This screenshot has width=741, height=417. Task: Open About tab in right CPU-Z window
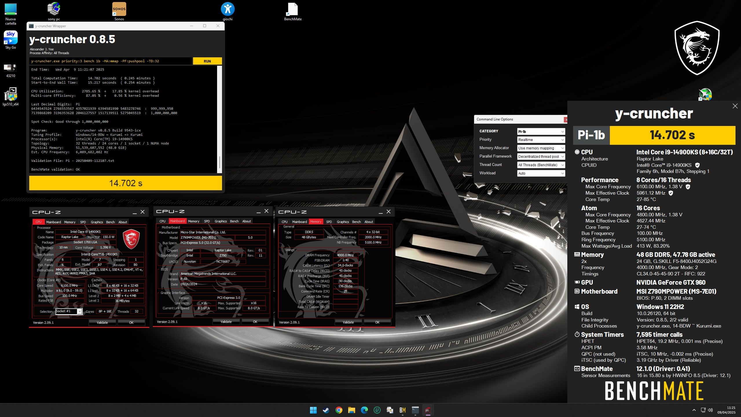click(368, 222)
